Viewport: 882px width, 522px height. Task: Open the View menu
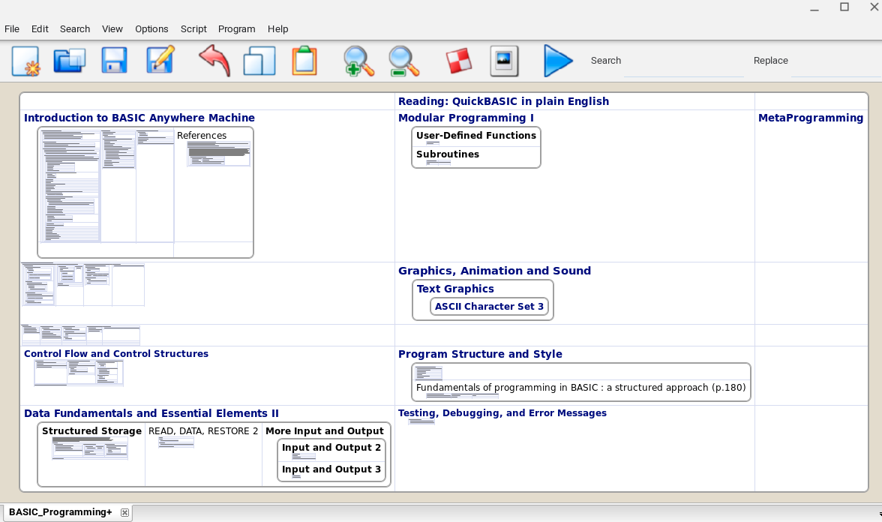click(112, 28)
